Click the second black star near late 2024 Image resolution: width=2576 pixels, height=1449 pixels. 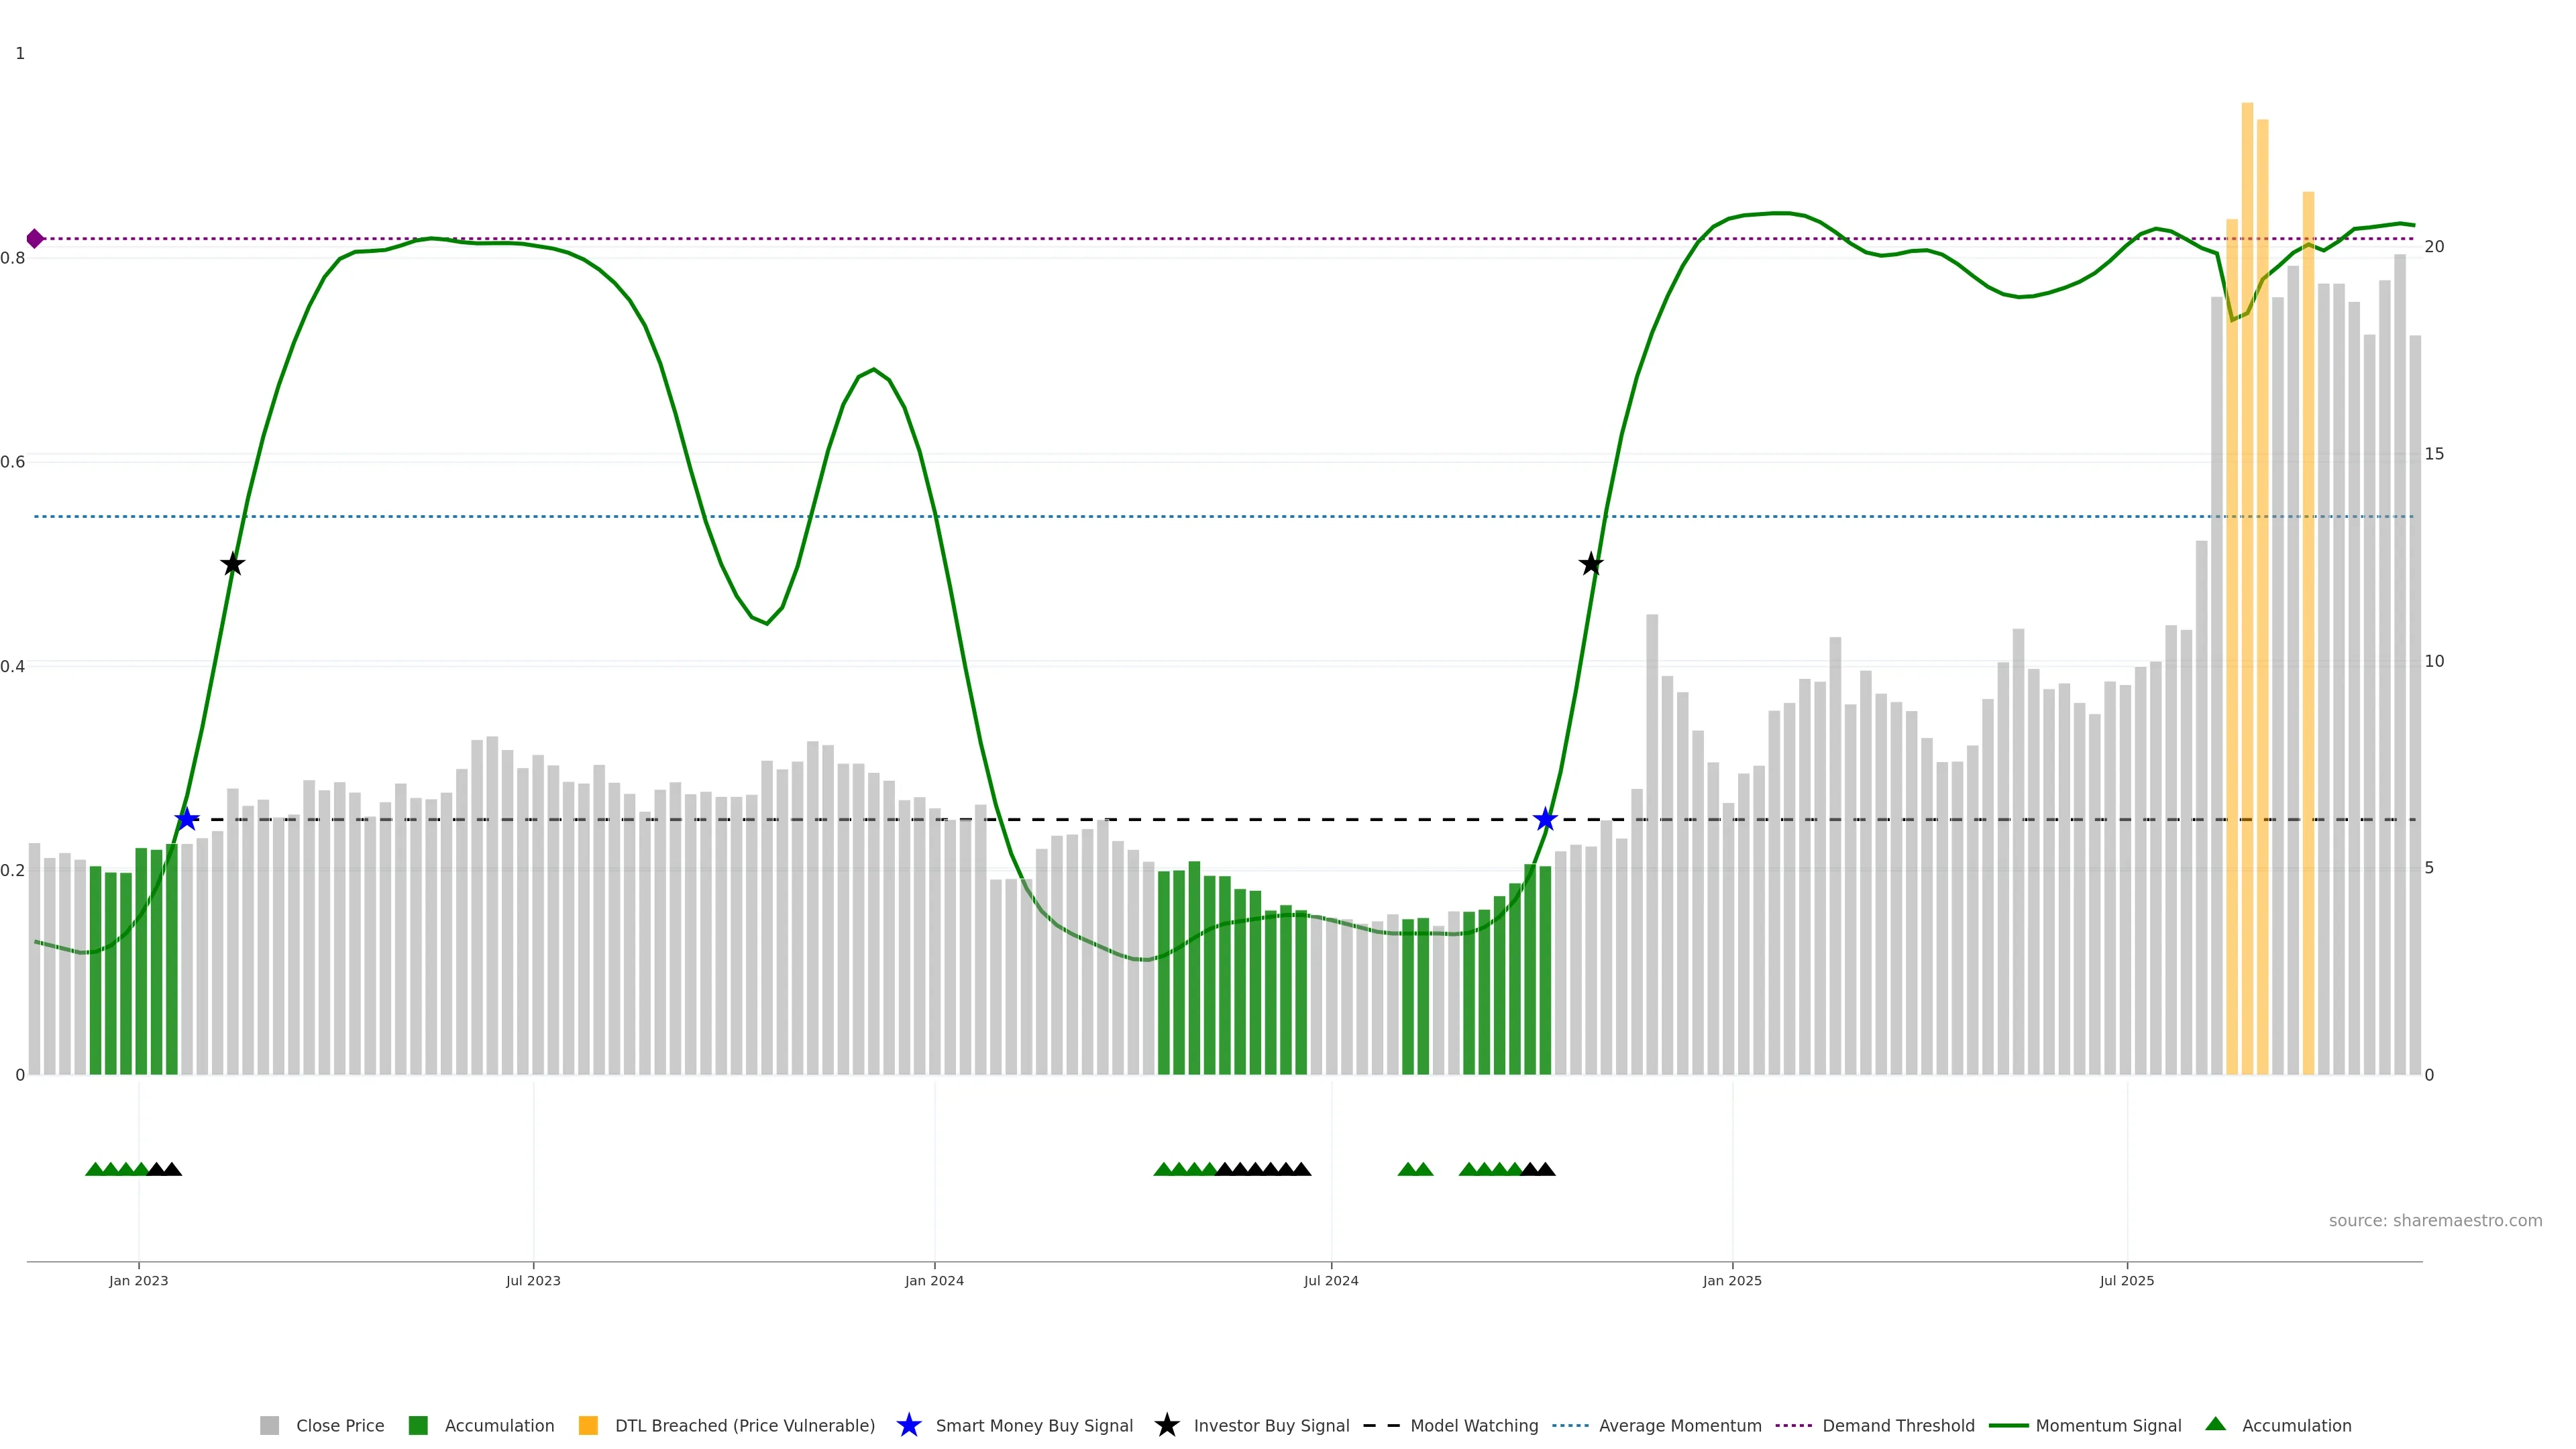(1590, 565)
